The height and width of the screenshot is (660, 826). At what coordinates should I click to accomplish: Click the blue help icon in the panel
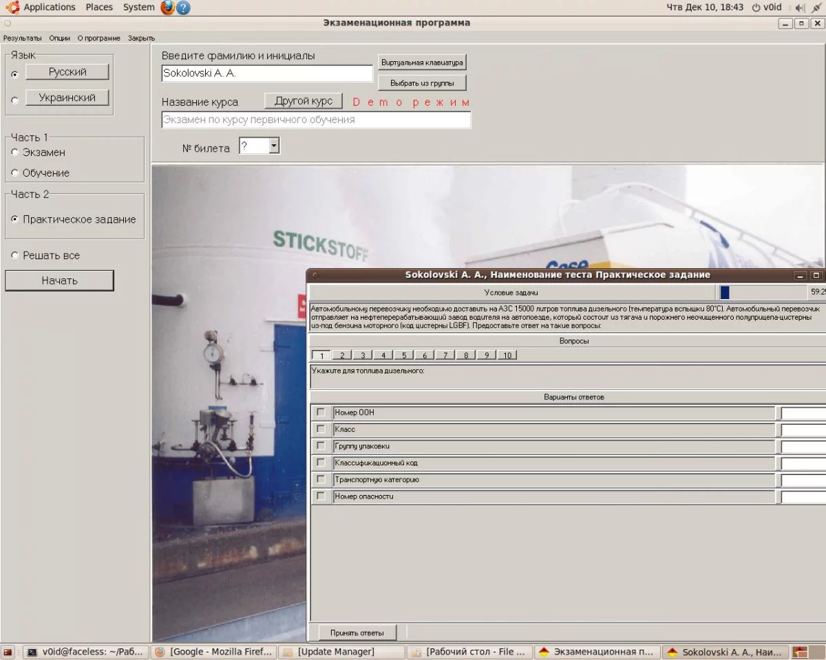click(x=183, y=8)
